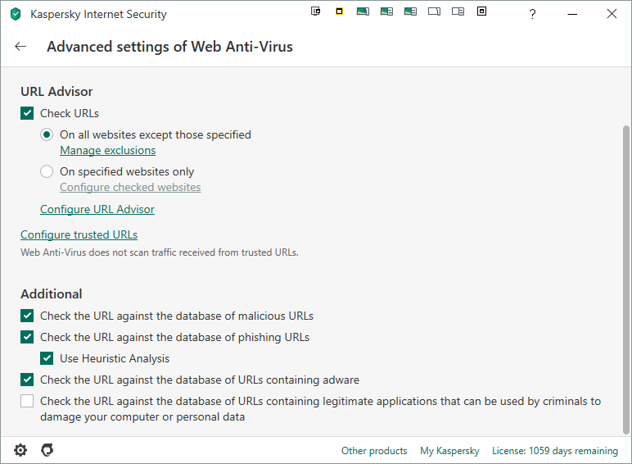Open Configure URL Advisor
Screen dimensions: 632x464
point(97,209)
